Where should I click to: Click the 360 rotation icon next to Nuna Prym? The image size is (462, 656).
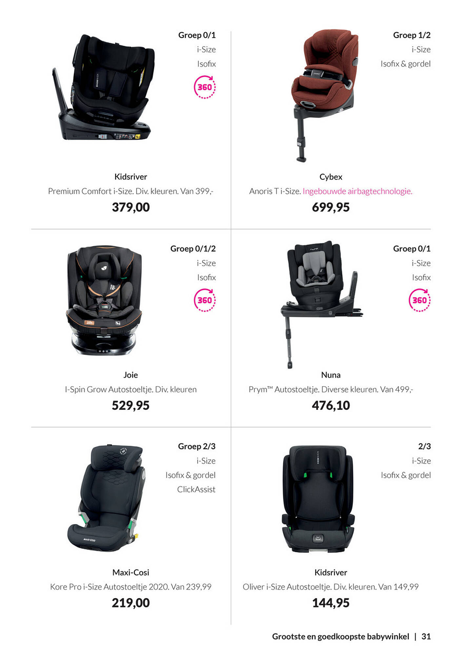pos(420,300)
